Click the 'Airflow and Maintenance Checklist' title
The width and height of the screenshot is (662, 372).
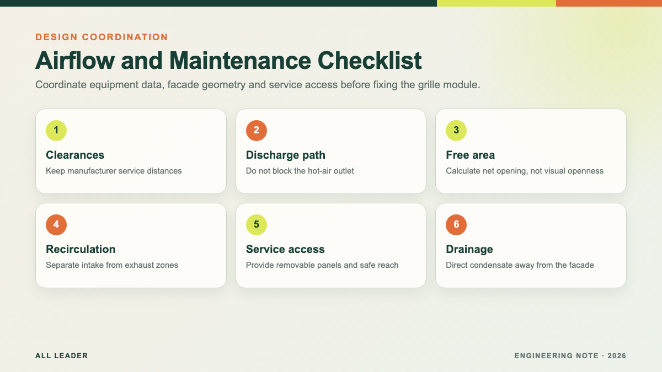(228, 60)
